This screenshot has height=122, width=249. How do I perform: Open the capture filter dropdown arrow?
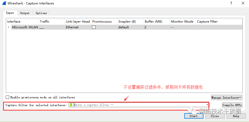[207, 105]
